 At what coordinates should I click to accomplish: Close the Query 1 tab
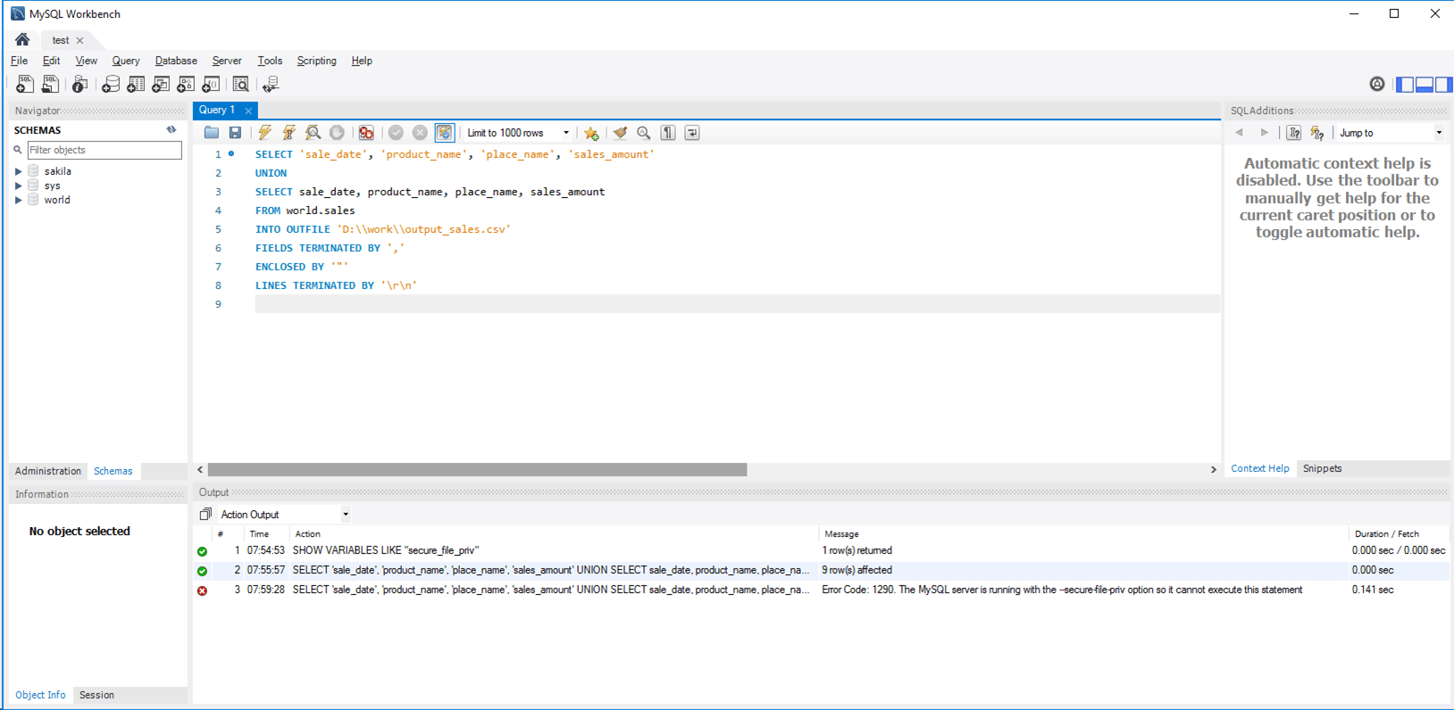click(248, 111)
